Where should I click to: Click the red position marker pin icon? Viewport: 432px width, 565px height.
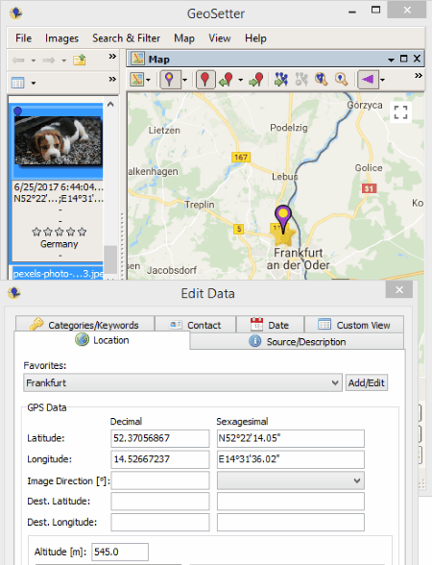tap(205, 79)
